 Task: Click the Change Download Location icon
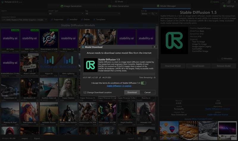[x=85, y=92]
